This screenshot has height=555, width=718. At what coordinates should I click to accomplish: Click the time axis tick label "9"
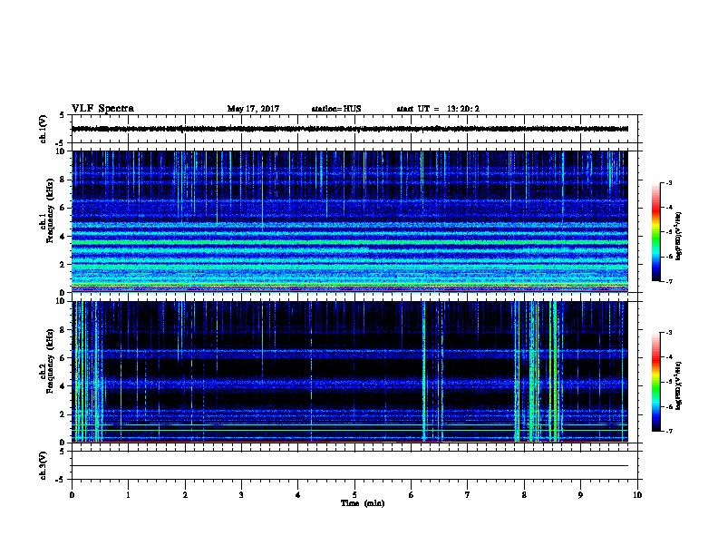click(x=580, y=495)
